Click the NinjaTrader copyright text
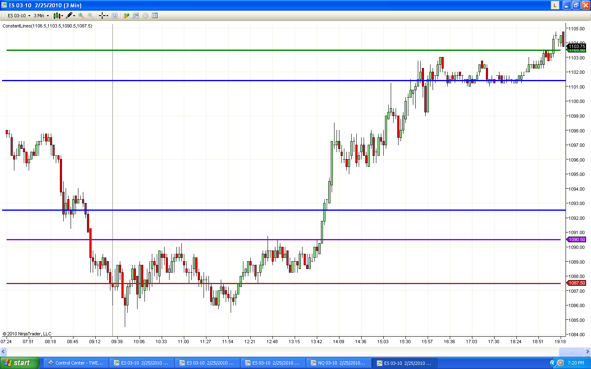Screen dimensions: 591x369 pos(27,334)
